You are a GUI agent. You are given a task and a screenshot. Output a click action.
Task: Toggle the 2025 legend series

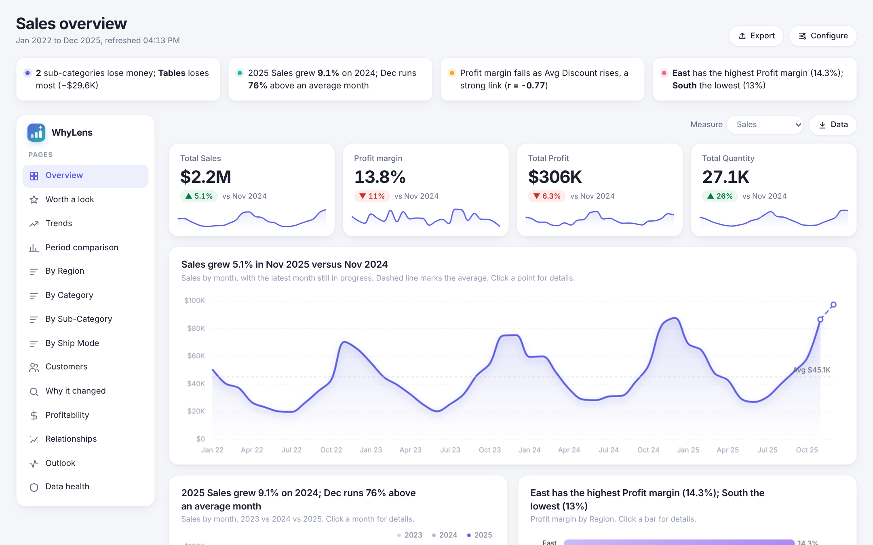click(479, 535)
